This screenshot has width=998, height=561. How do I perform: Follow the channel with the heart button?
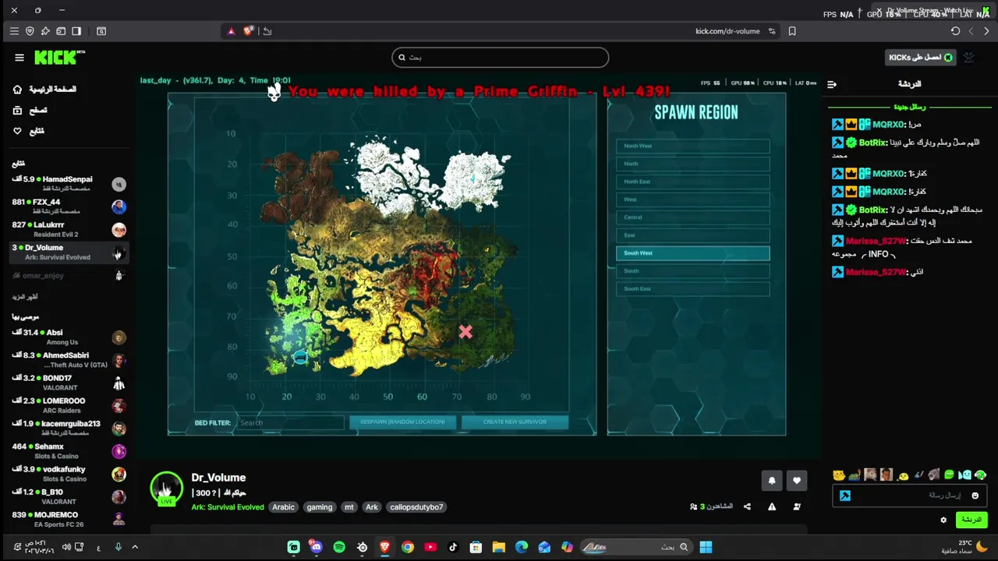(x=797, y=481)
